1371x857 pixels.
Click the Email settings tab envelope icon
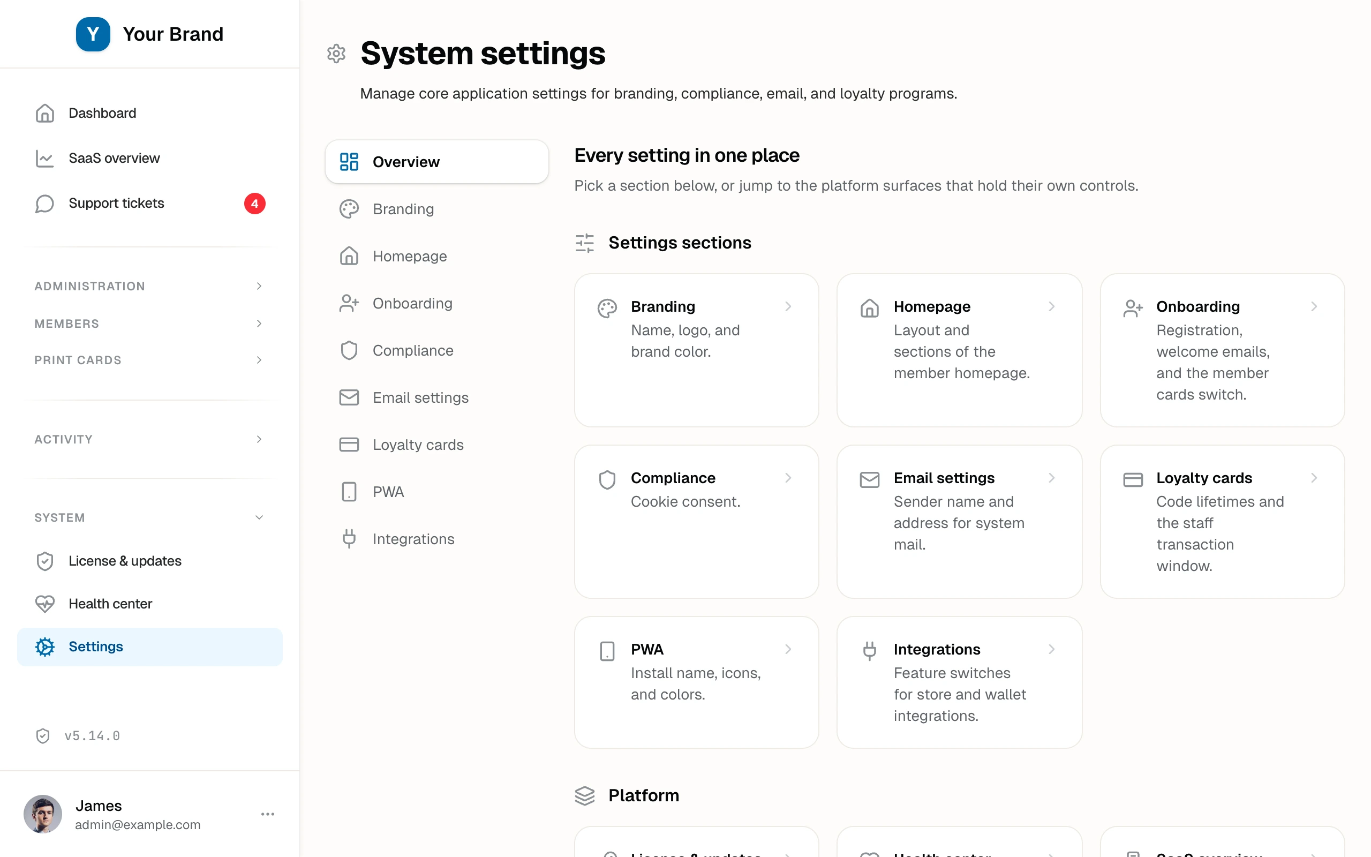point(349,397)
